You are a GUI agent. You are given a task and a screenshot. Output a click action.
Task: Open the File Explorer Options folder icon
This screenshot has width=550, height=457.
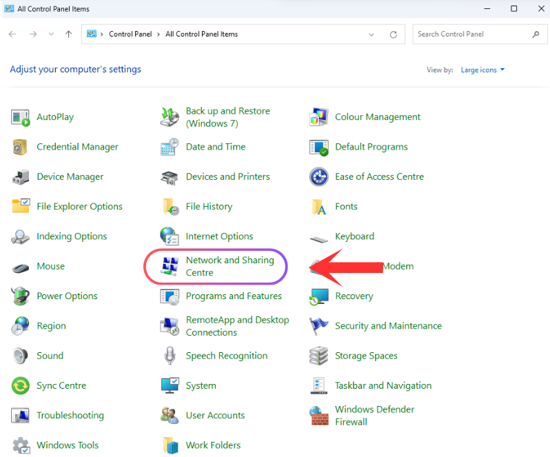(21, 206)
